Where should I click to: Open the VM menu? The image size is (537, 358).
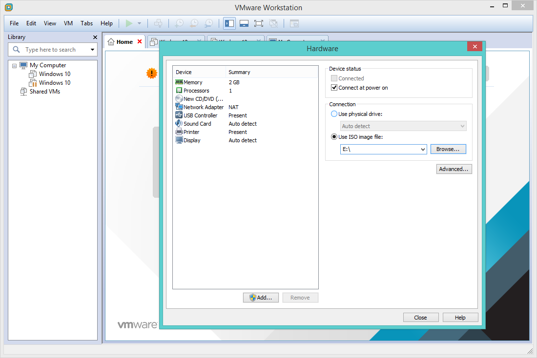(x=68, y=23)
